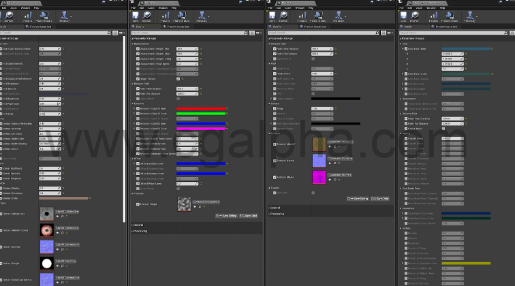Viewport: 515px width, 286px height.
Task: Open Window menu in third window
Action: point(300,7)
